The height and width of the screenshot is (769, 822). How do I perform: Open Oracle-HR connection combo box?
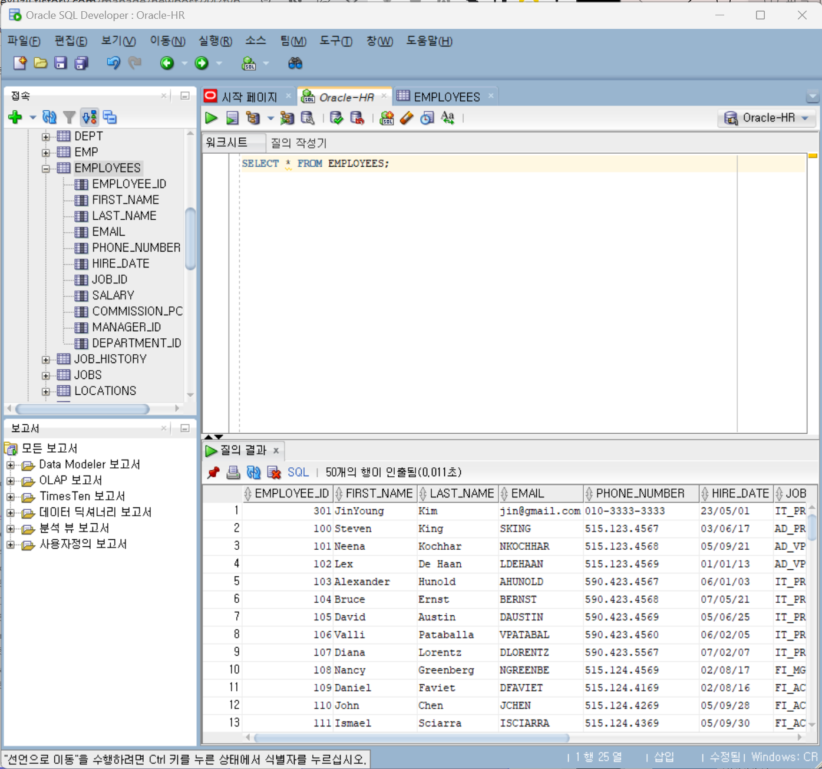pyautogui.click(x=767, y=118)
